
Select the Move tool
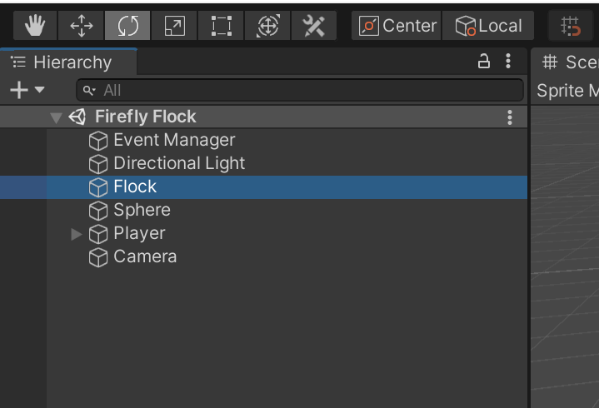point(82,27)
